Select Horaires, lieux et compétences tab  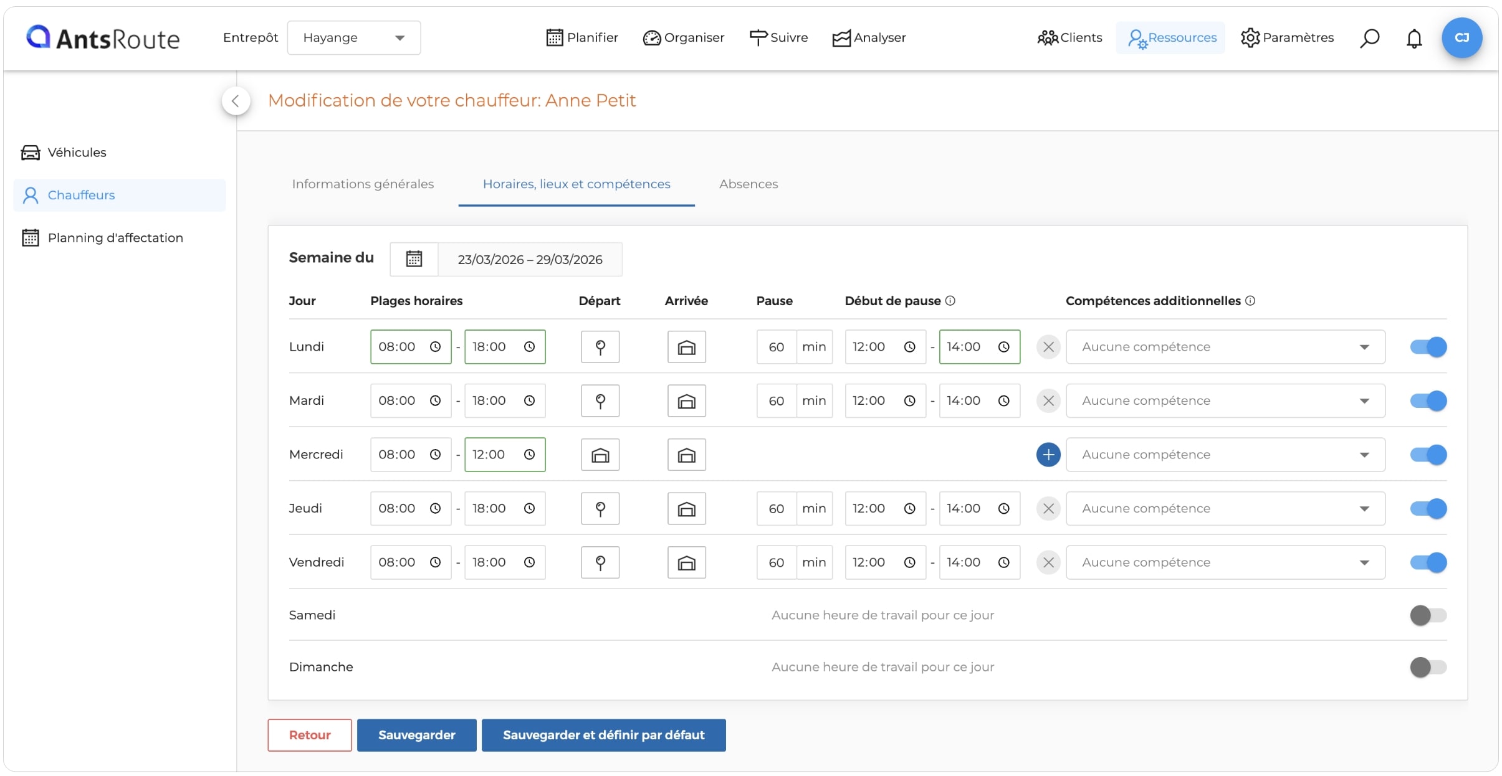[x=576, y=184]
